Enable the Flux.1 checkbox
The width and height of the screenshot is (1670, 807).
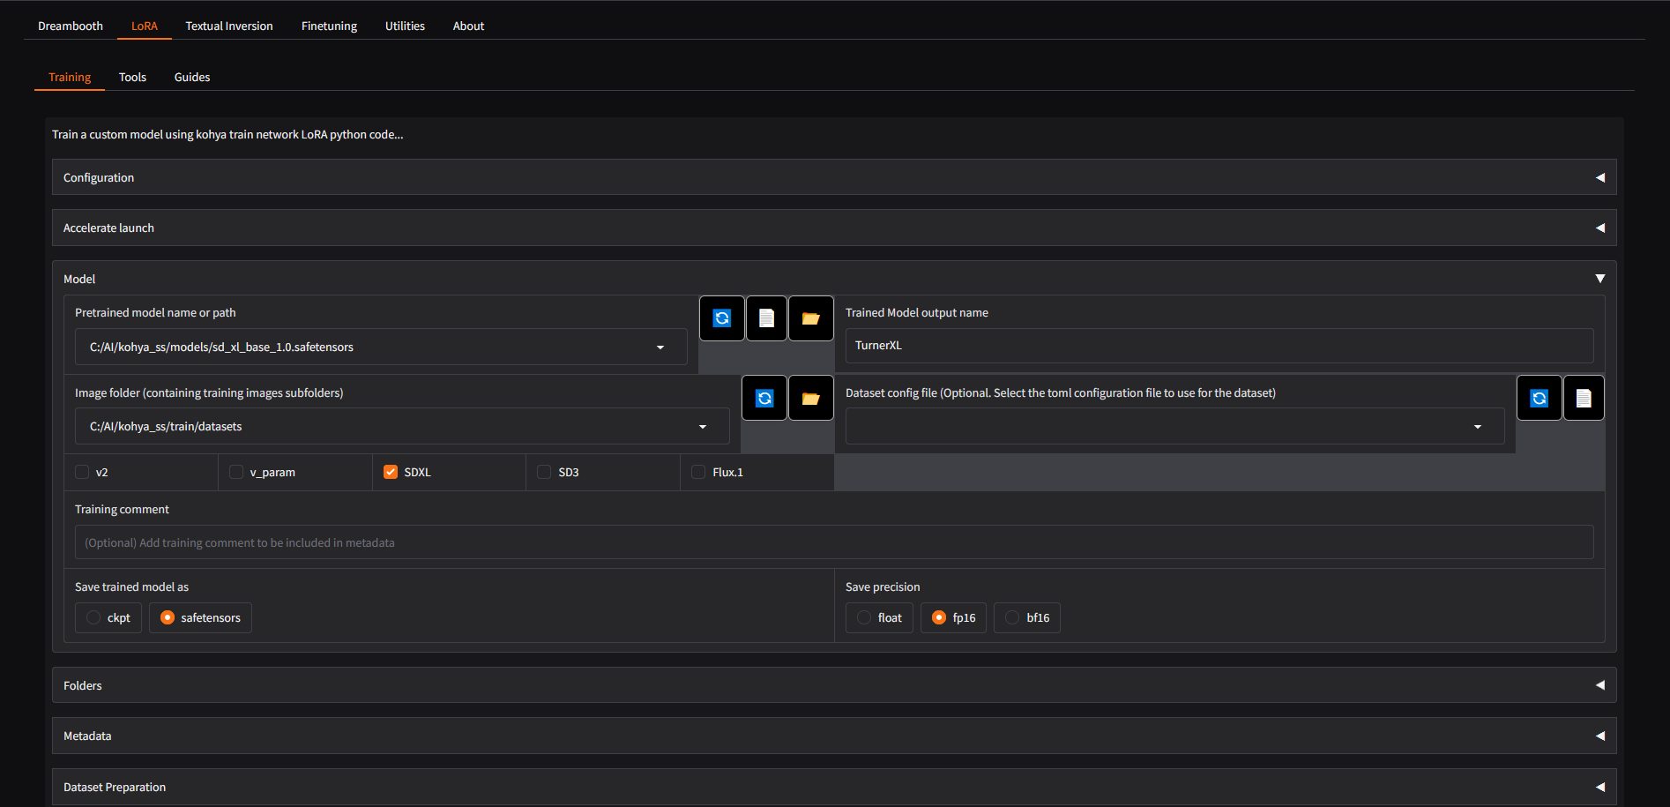(697, 472)
